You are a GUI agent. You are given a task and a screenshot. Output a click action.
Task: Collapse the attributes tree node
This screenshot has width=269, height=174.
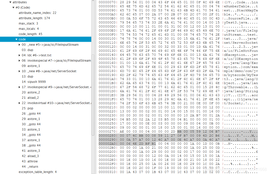click(x=10, y=2)
